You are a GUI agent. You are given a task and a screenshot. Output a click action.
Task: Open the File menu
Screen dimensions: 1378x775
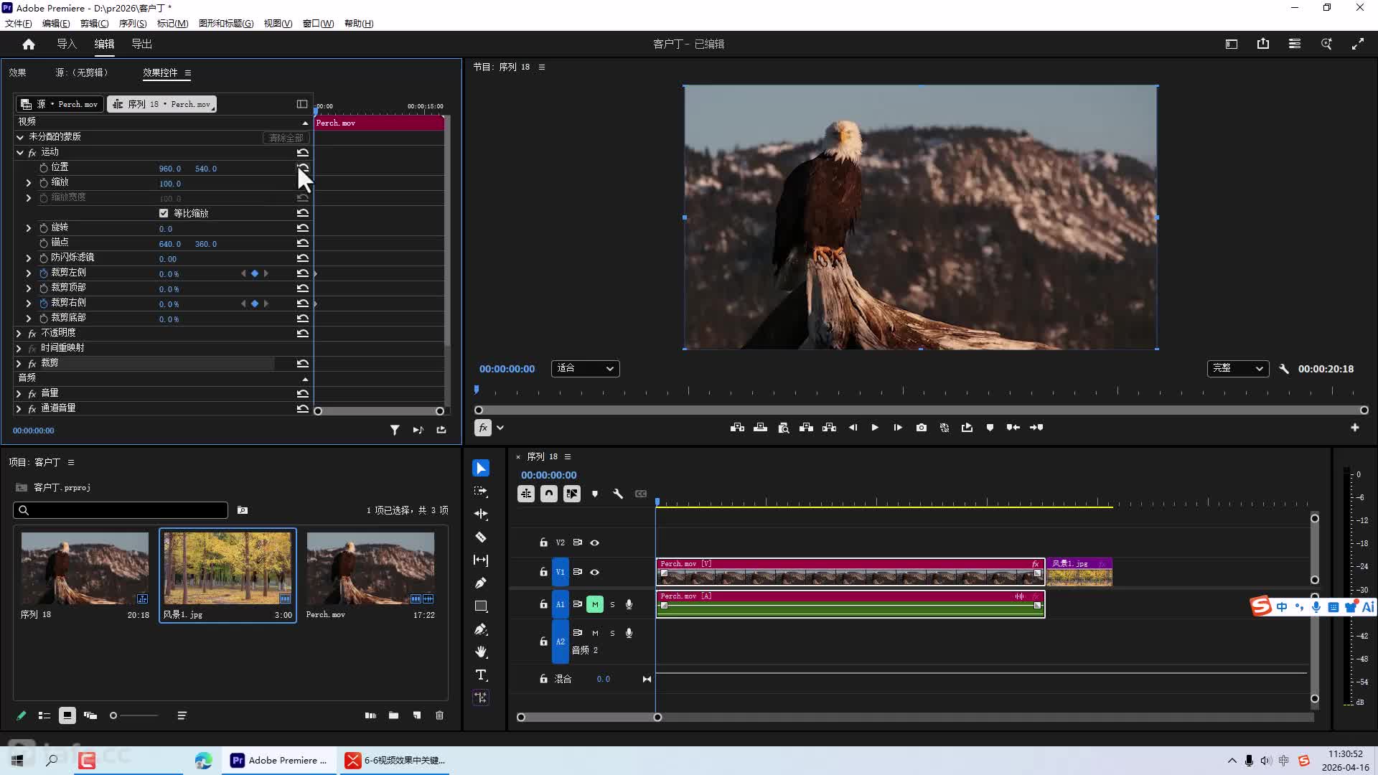pos(18,23)
